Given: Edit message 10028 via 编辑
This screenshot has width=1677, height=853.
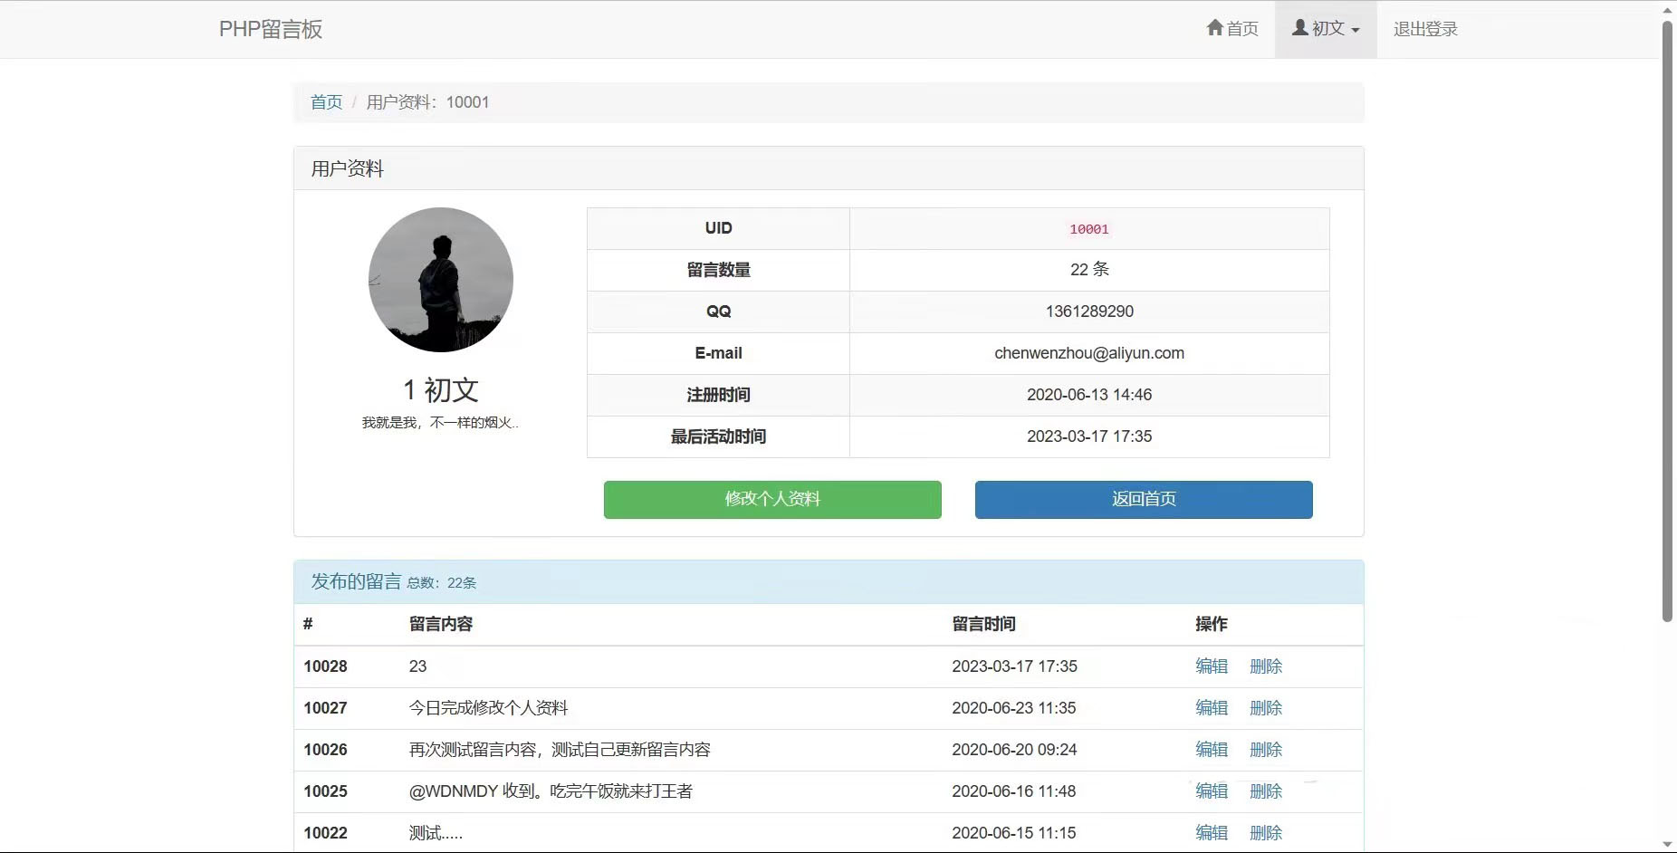Looking at the screenshot, I should coord(1212,666).
